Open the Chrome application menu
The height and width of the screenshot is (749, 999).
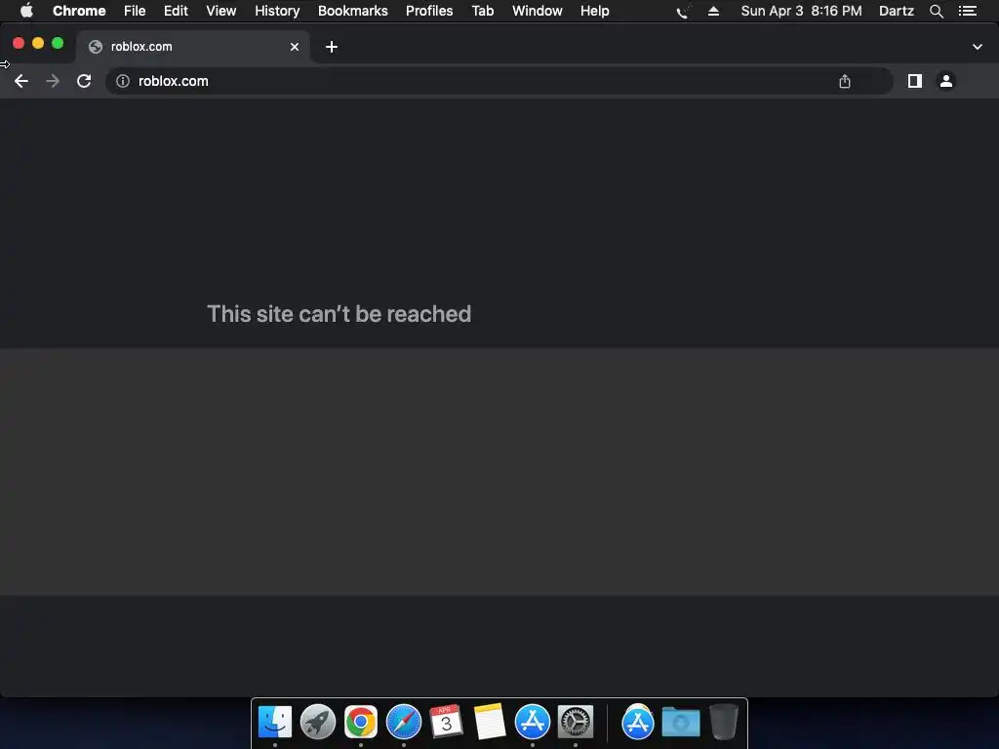tap(79, 11)
